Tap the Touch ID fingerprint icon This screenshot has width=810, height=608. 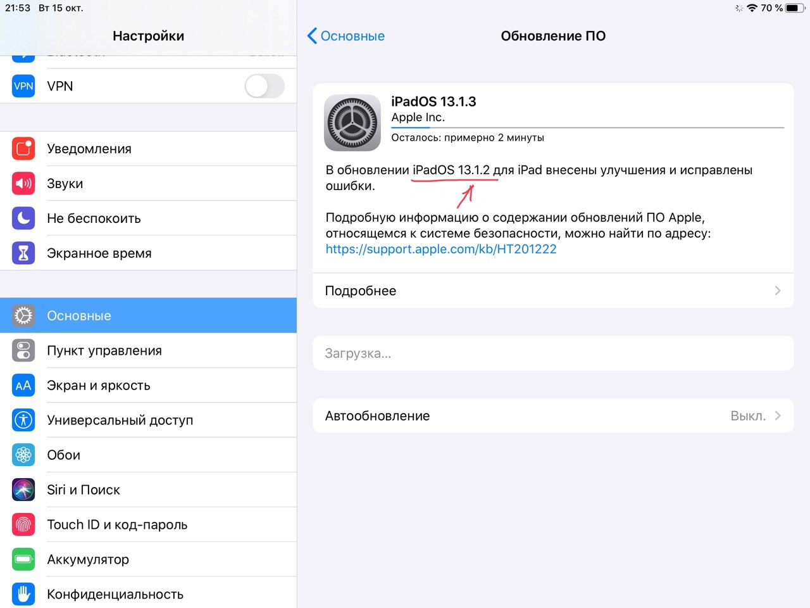23,524
